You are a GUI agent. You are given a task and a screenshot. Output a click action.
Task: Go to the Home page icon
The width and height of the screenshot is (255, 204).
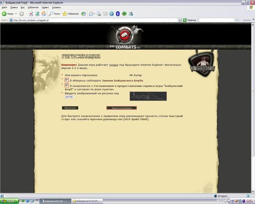coord(44,14)
